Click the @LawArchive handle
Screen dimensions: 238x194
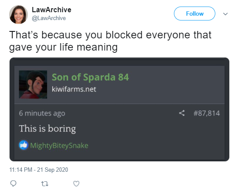click(x=49, y=18)
